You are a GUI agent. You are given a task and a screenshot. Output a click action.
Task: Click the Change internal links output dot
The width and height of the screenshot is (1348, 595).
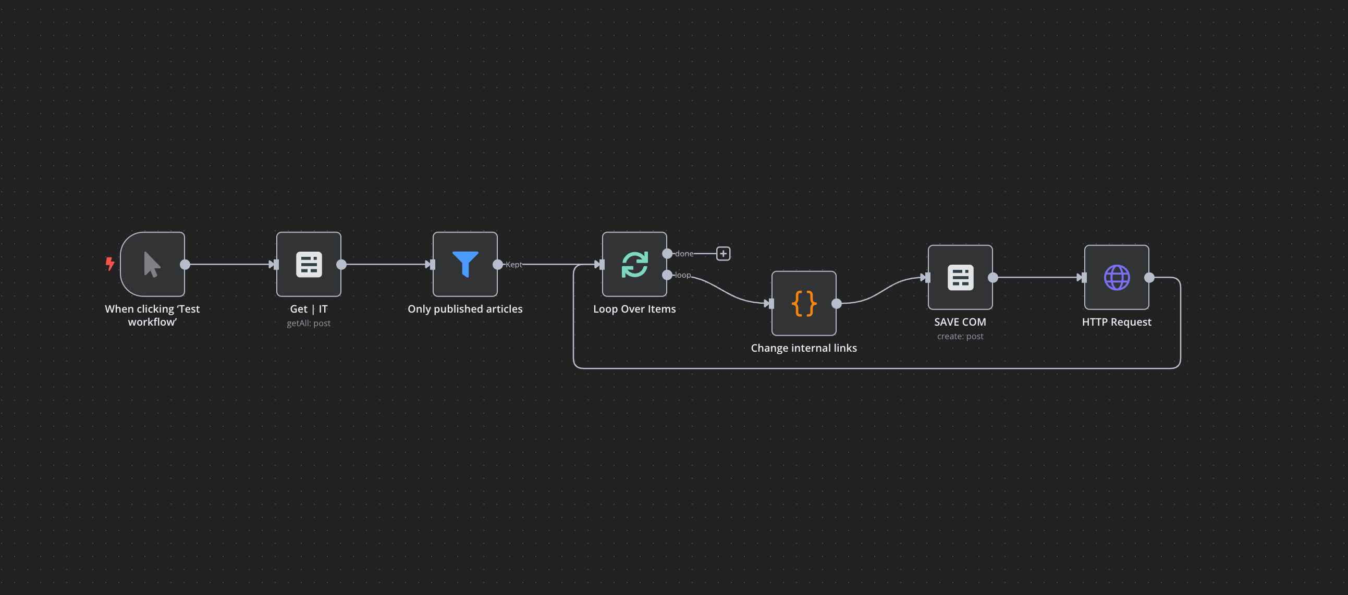pos(837,303)
